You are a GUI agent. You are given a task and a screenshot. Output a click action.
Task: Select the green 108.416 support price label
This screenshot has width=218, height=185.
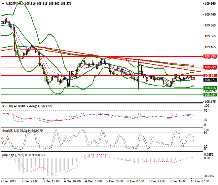pos(210,88)
